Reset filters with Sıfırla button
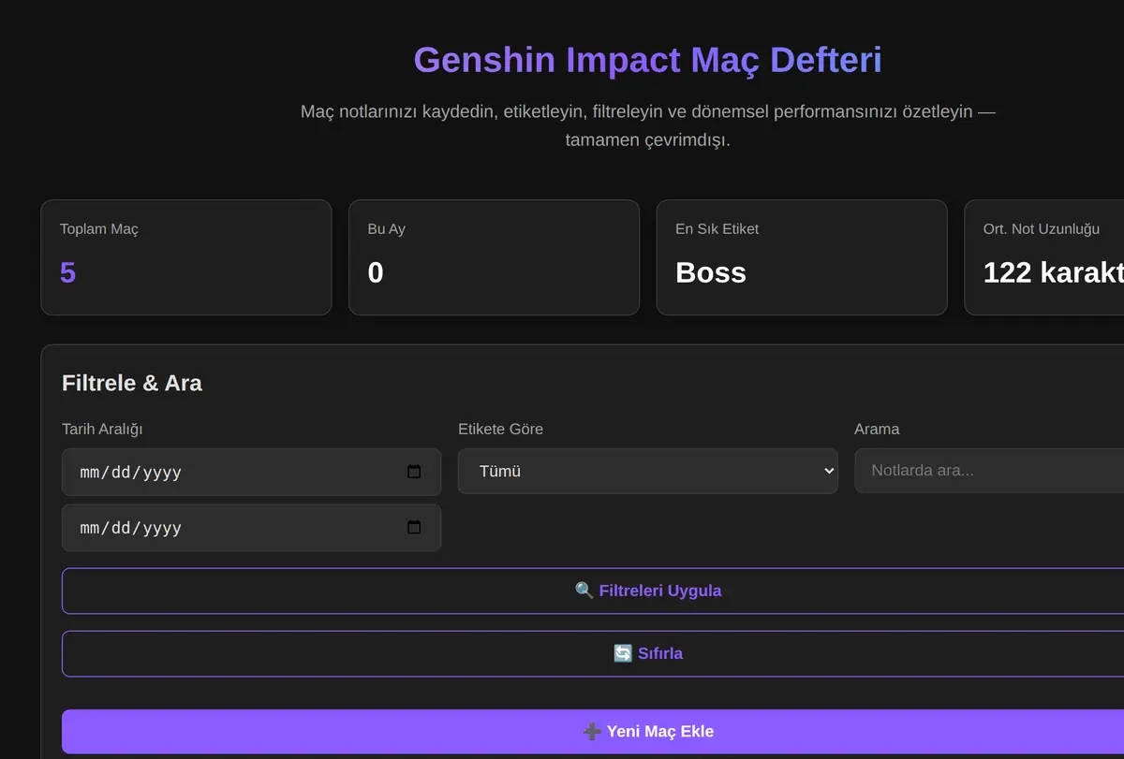 (x=648, y=653)
